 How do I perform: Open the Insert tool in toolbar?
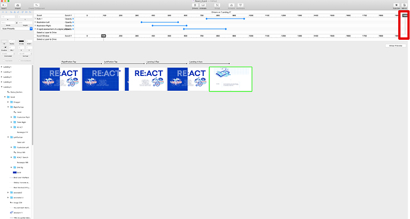[x=4, y=5]
